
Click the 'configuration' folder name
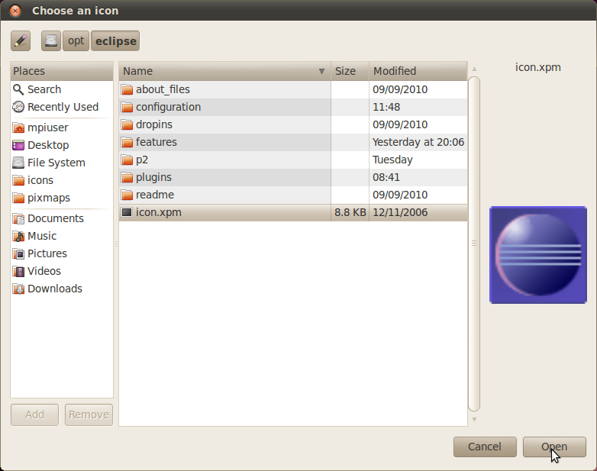168,107
